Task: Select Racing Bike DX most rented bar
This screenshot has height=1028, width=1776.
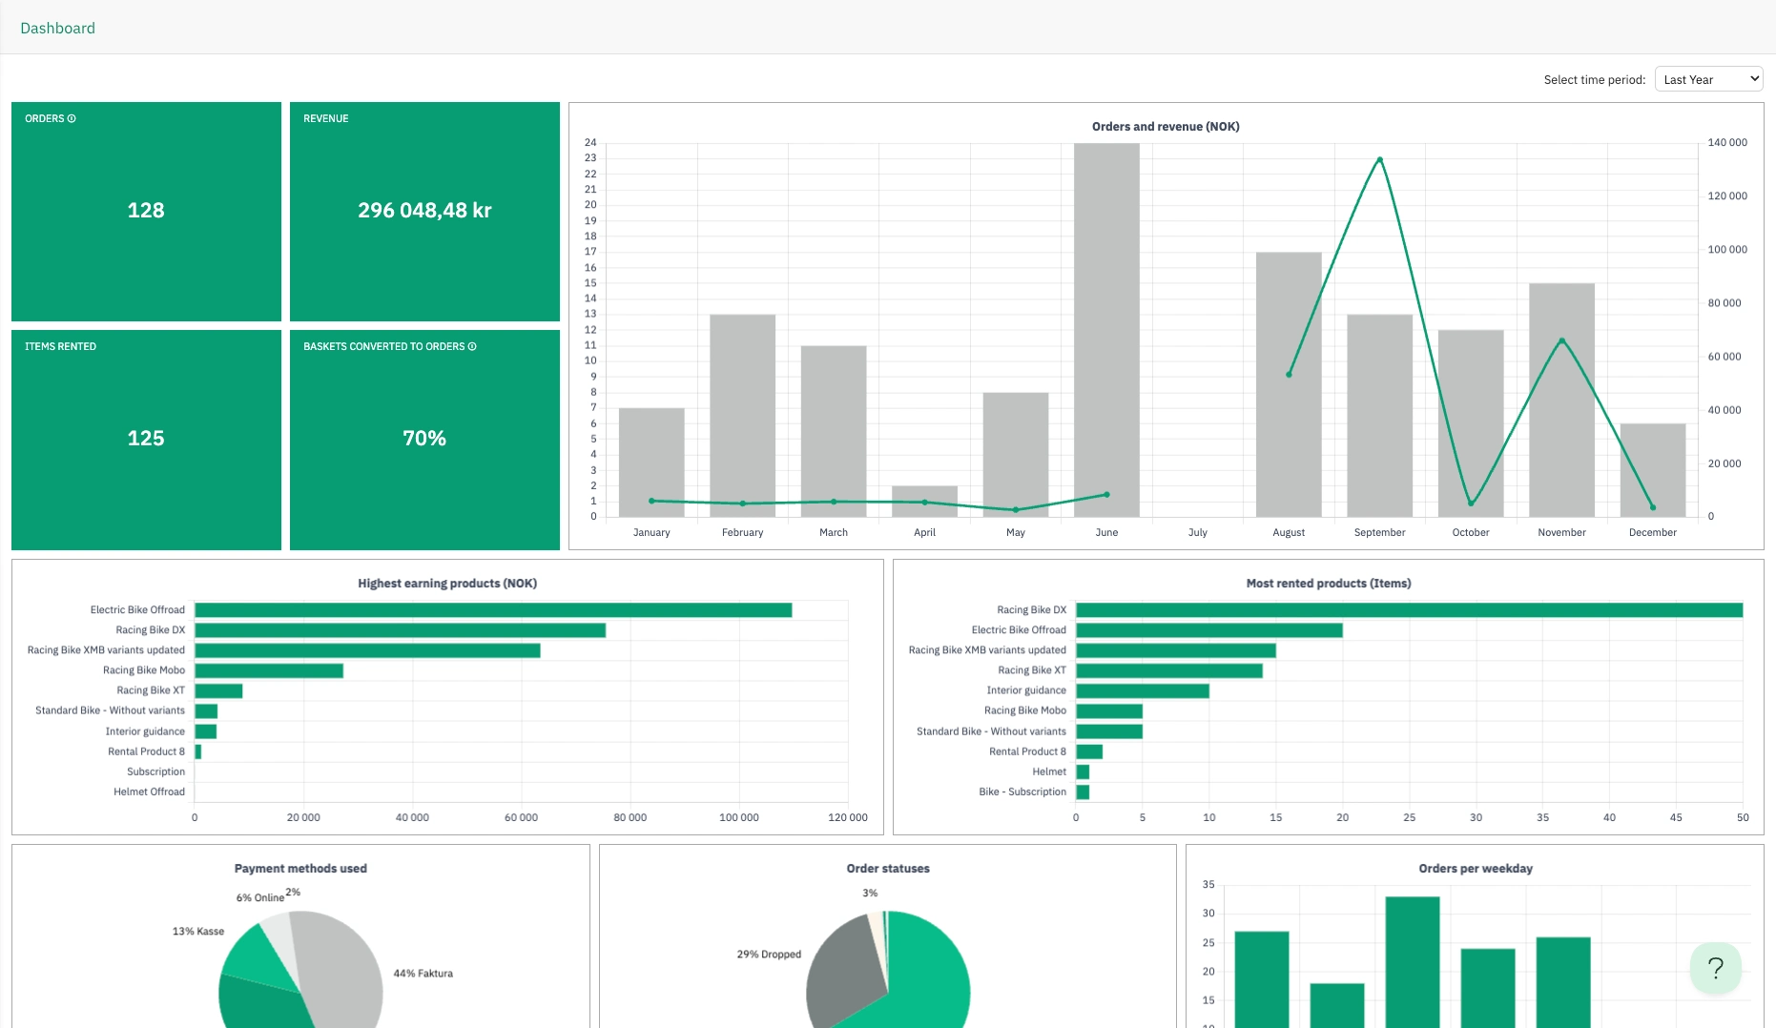Action: (x=1409, y=610)
